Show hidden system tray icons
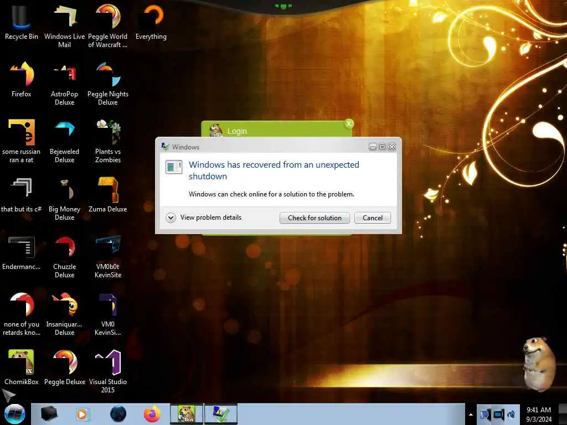Screen dimensions: 567x425 click(471, 414)
